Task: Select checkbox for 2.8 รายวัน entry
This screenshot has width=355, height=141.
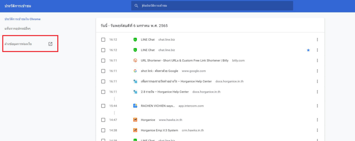Action: (x=103, y=92)
